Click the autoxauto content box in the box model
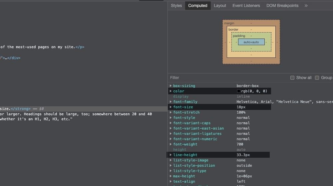Viewport: 333px width, 186px height. point(251,42)
